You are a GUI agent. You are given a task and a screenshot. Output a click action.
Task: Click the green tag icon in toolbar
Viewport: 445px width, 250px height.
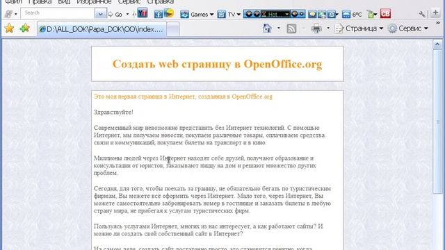(370, 14)
